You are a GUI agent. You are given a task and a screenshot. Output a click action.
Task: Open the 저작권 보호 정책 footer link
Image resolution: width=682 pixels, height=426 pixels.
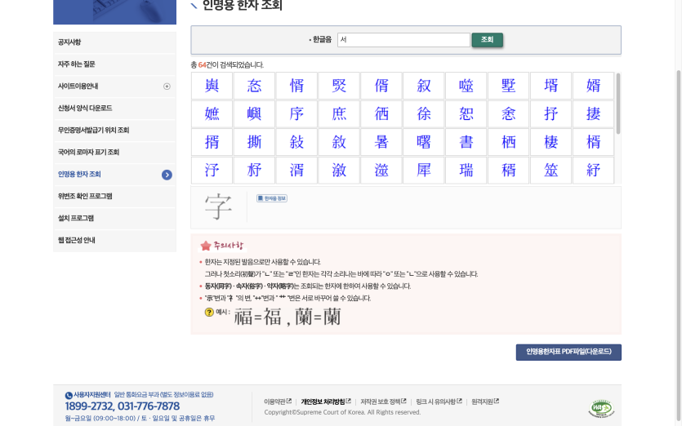click(x=383, y=402)
